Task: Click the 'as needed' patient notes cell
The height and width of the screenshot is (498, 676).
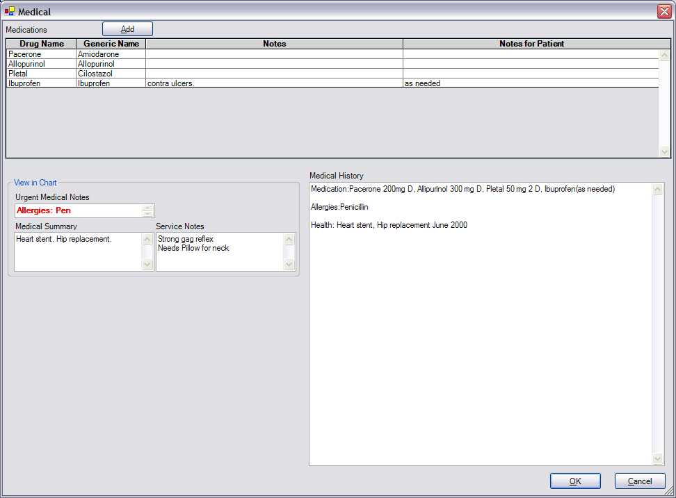Action: 531,83
